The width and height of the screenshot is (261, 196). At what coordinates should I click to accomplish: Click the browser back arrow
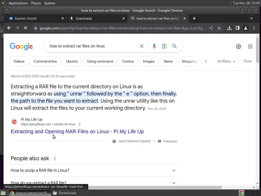[x=9, y=28]
